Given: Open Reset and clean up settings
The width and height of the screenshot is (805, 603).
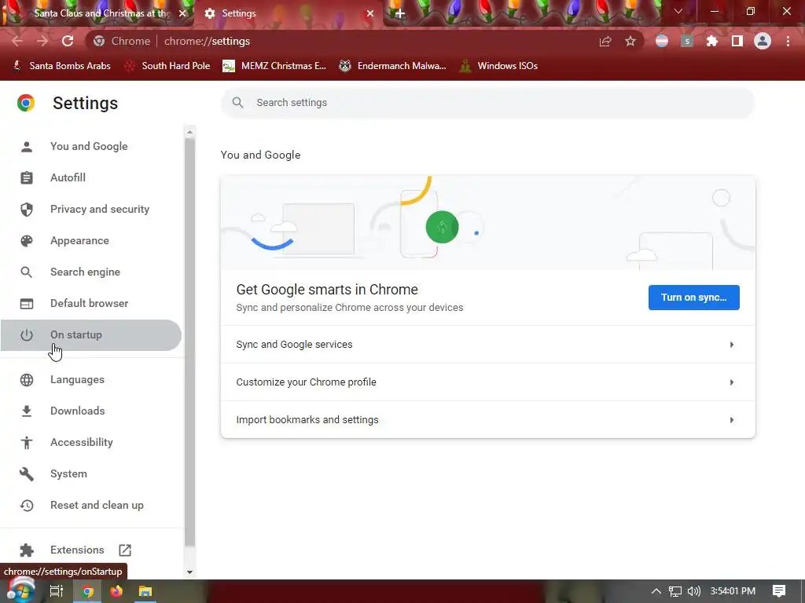Looking at the screenshot, I should [x=91, y=505].
